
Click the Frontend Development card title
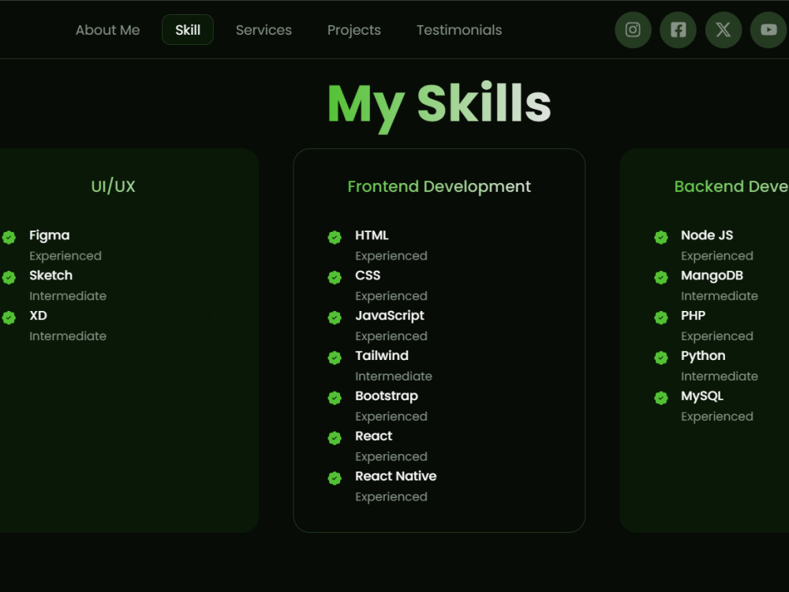coord(439,186)
